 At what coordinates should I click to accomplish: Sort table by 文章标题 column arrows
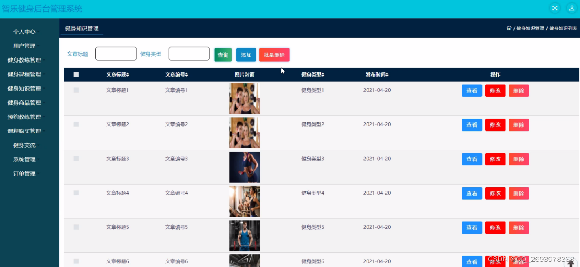[x=127, y=75]
